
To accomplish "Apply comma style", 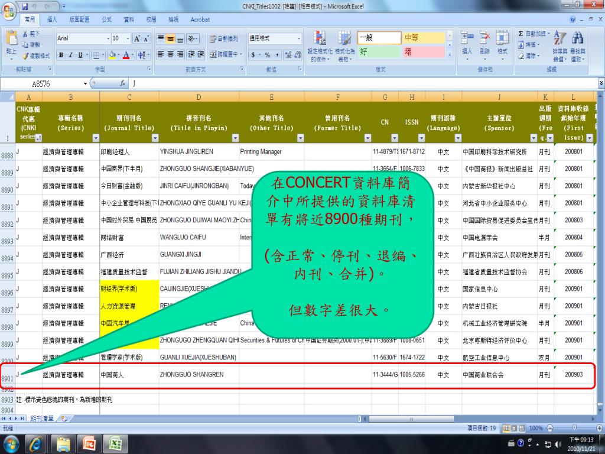I will 277,55.
